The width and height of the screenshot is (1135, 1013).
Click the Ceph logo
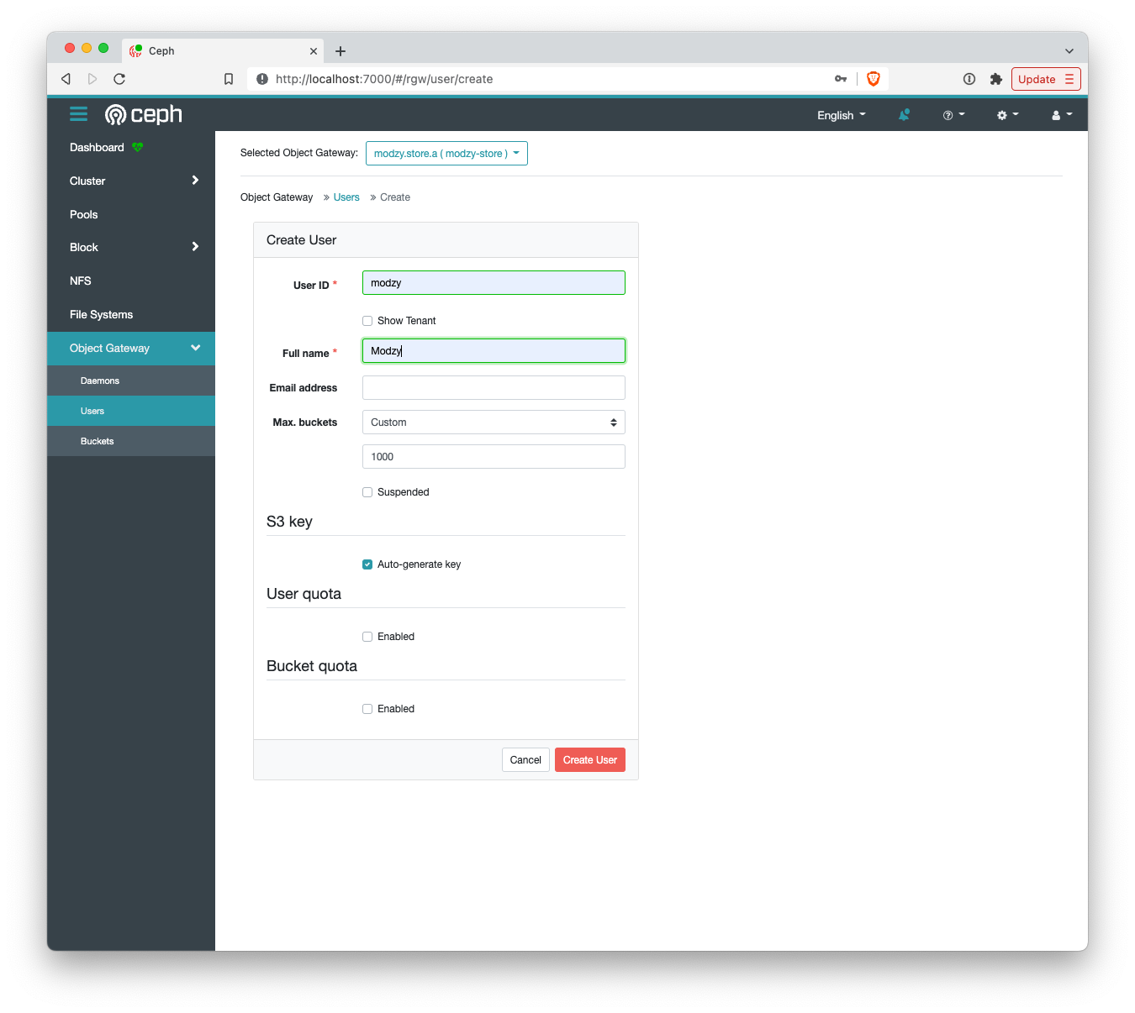[x=143, y=114]
